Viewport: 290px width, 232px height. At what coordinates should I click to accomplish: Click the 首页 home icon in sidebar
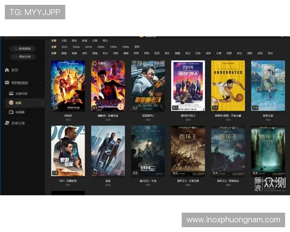coord(7,70)
